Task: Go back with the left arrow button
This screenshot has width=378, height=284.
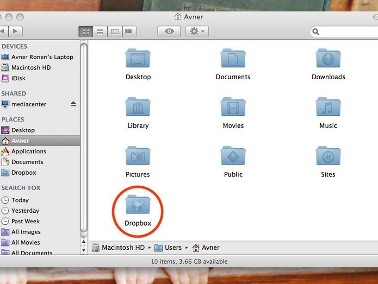Action: pyautogui.click(x=3, y=32)
